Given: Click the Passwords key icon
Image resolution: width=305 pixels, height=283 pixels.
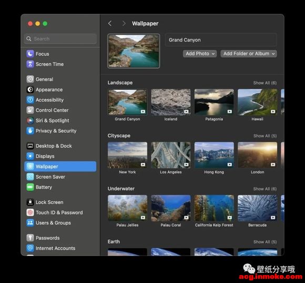Looking at the screenshot, I should [30, 238].
